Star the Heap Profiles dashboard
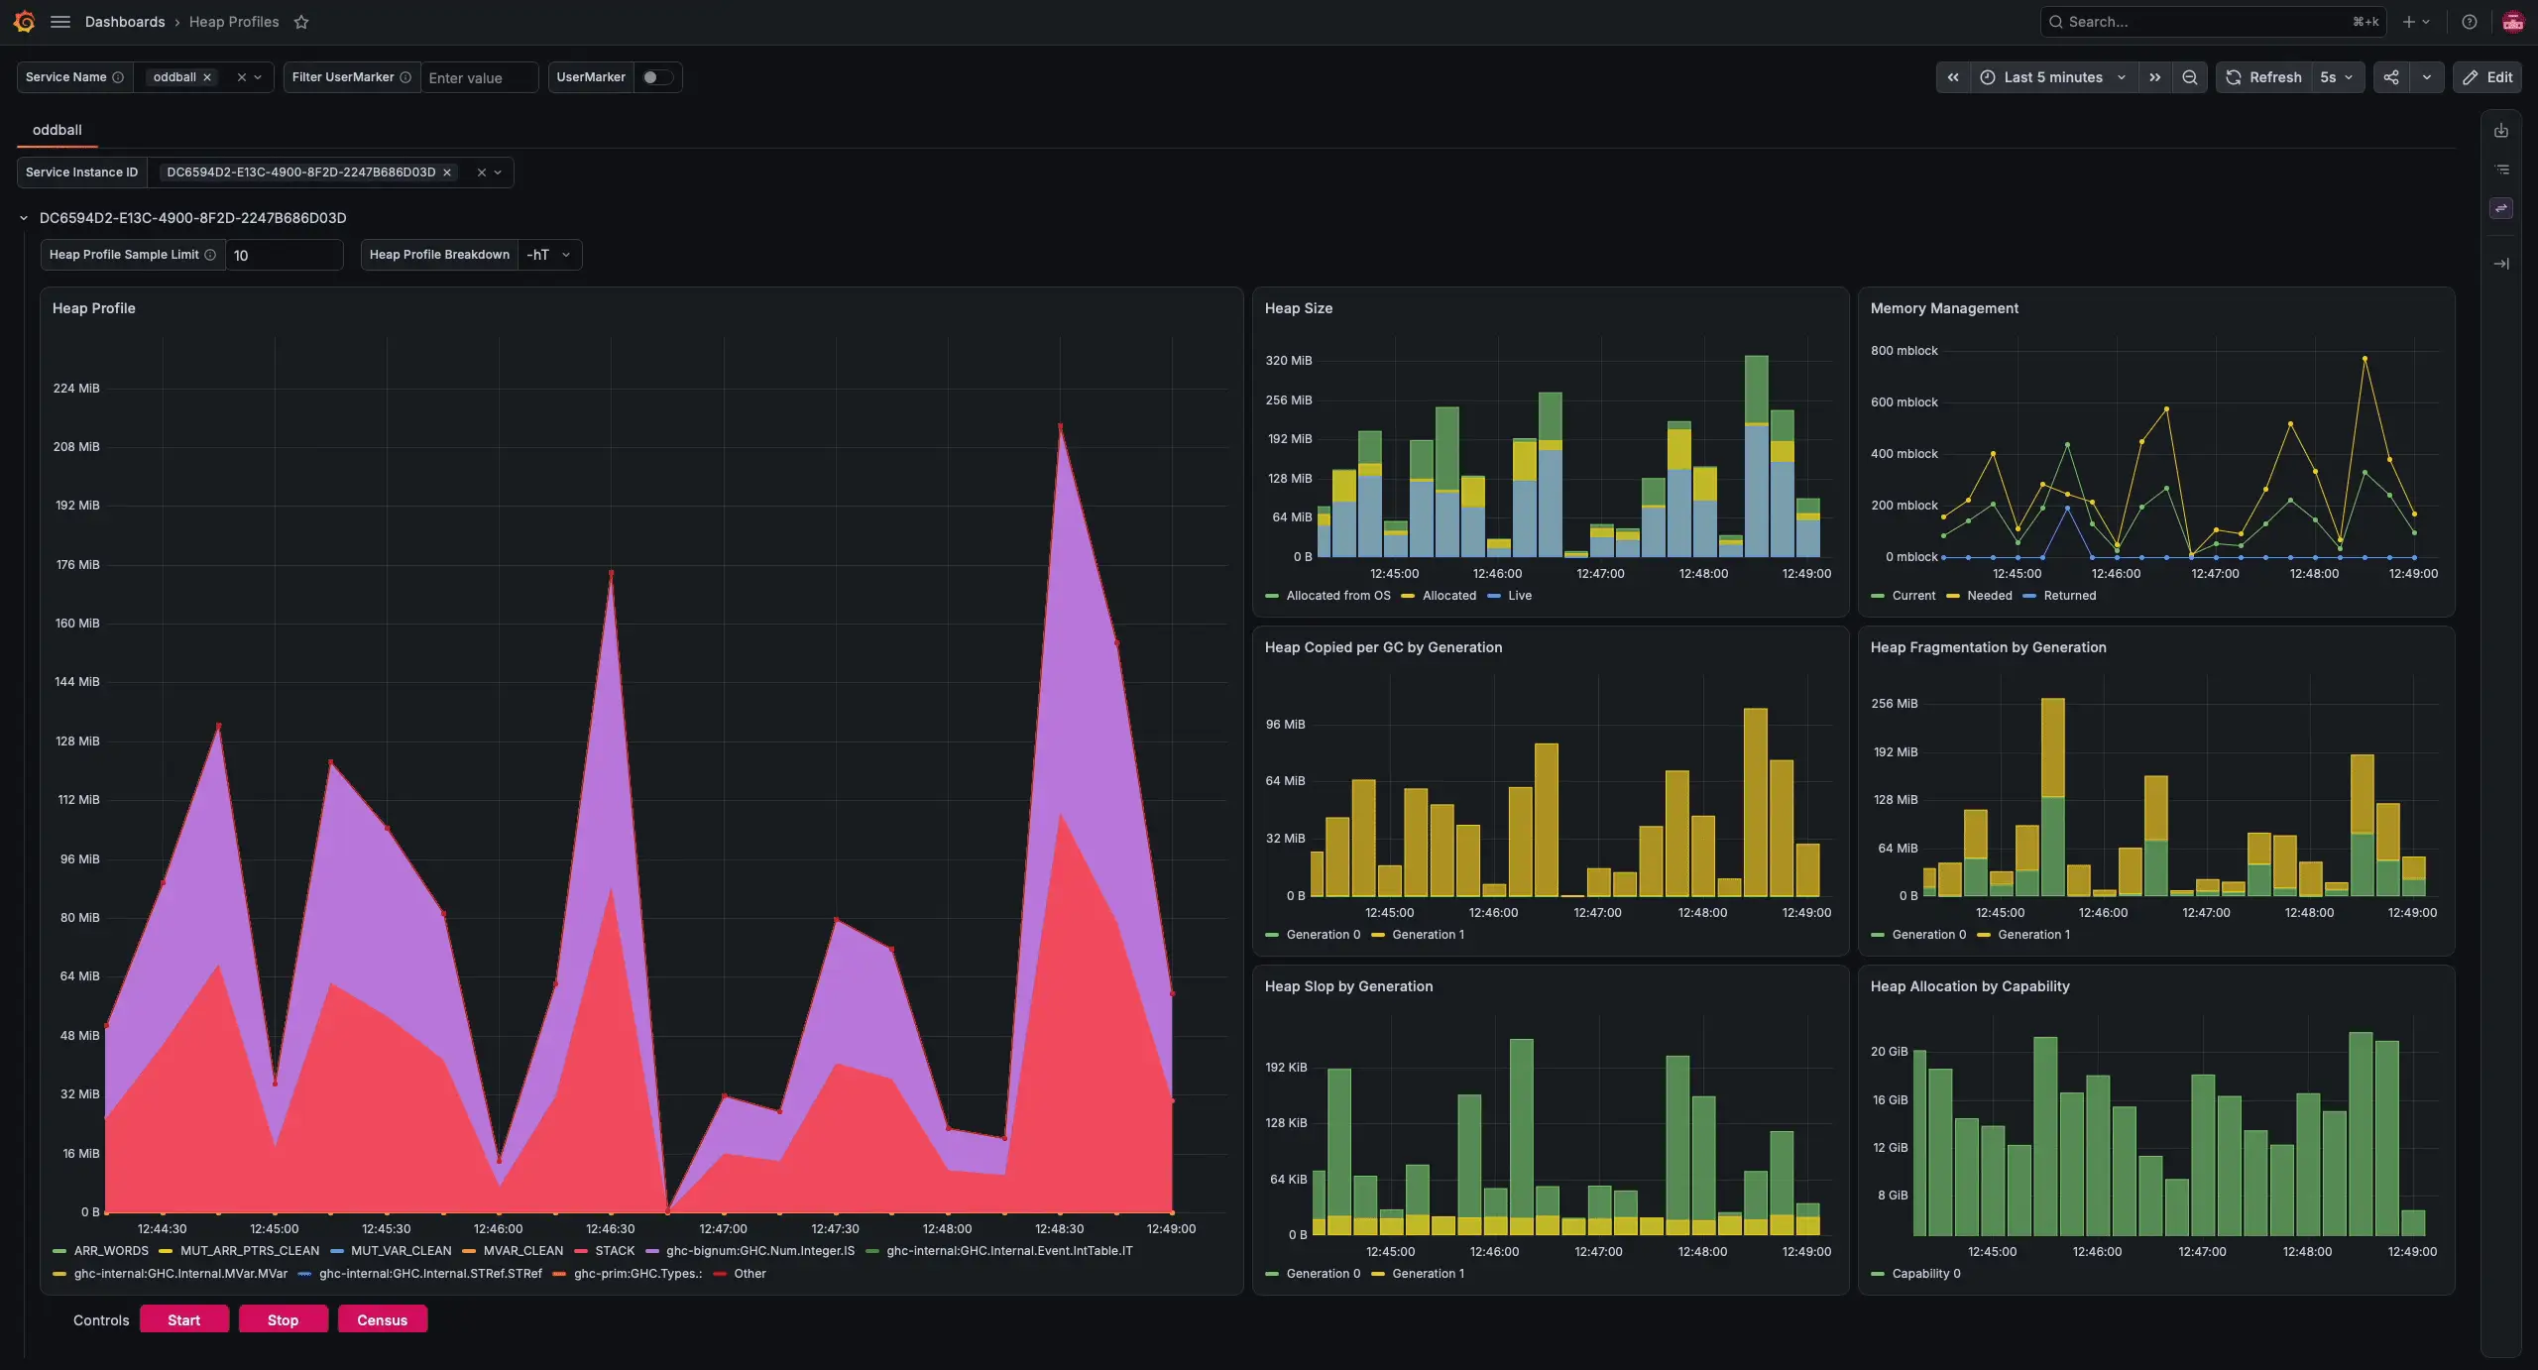This screenshot has height=1370, width=2538. 301,22
